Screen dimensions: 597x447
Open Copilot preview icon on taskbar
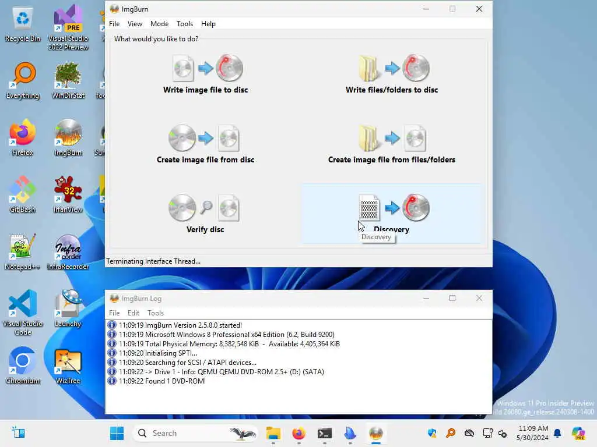pos(578,433)
